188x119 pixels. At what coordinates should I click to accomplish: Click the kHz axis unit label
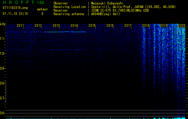point(3,24)
